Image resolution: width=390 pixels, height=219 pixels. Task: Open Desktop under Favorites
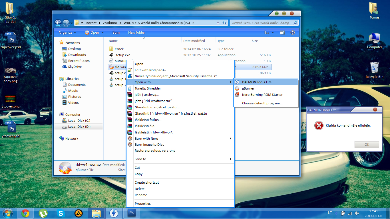pos(74,49)
